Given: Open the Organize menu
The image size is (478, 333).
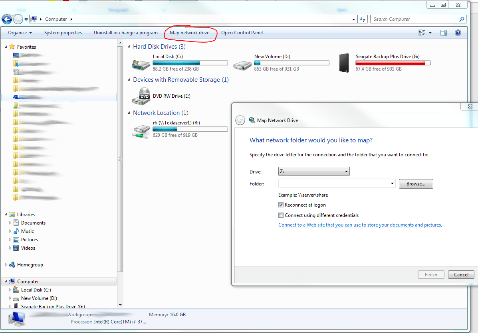Looking at the screenshot, I should (20, 33).
